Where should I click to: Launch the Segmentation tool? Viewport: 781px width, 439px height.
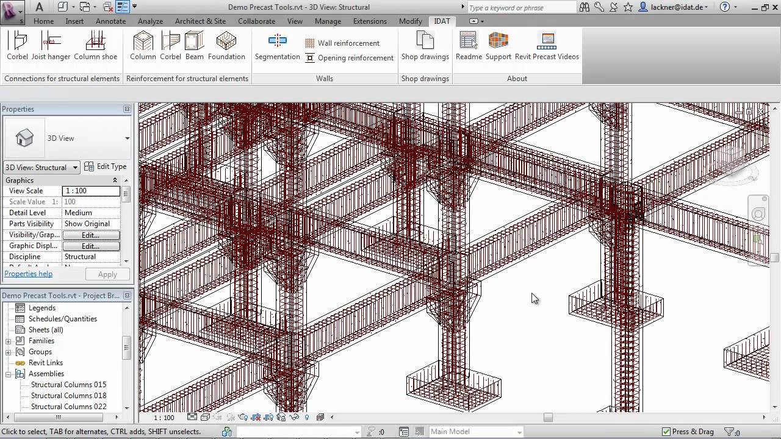(x=278, y=46)
